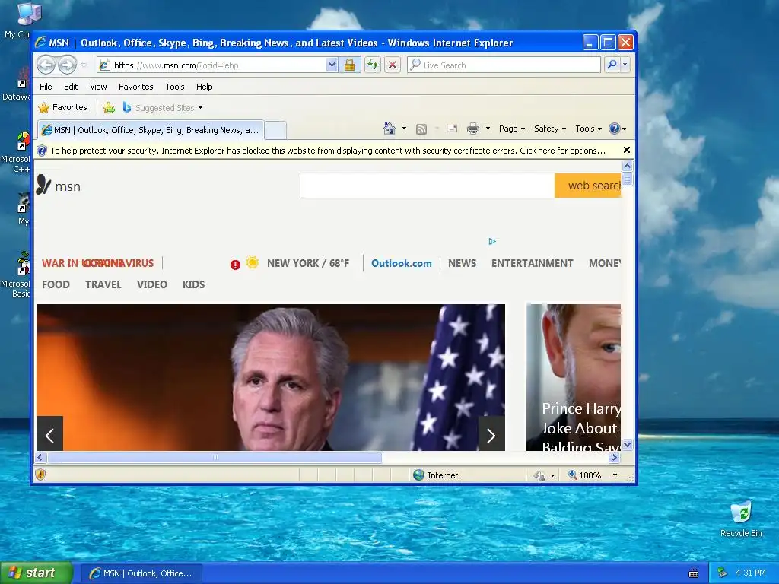Open the FOOD navigation link
The width and height of the screenshot is (779, 584).
[56, 284]
